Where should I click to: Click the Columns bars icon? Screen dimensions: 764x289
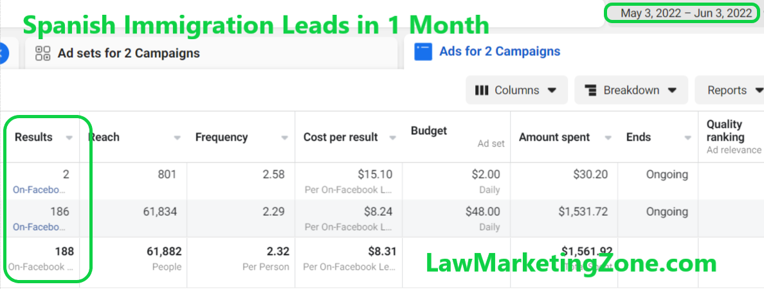(482, 90)
